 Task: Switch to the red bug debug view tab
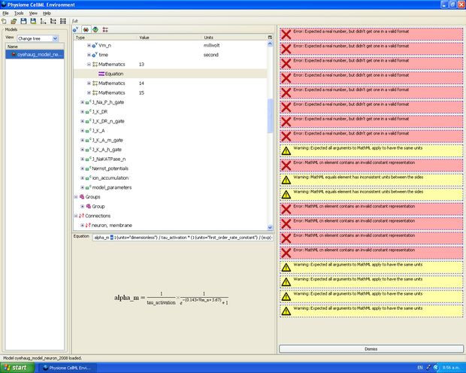point(86,29)
